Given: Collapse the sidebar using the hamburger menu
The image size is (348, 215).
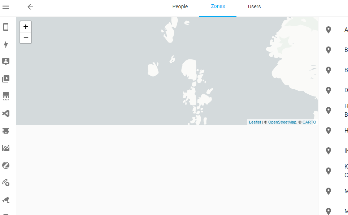Looking at the screenshot, I should [5, 7].
